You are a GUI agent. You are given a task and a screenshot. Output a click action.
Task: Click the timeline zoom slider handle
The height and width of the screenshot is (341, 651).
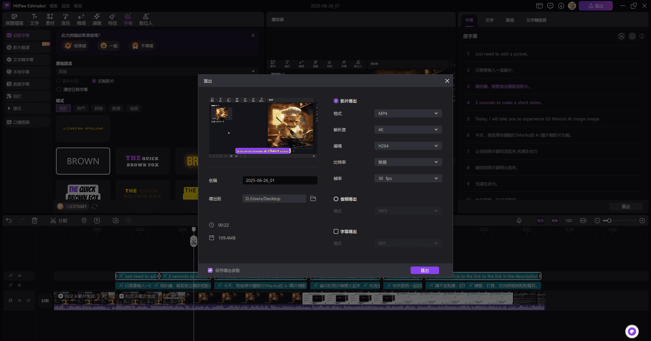point(609,221)
